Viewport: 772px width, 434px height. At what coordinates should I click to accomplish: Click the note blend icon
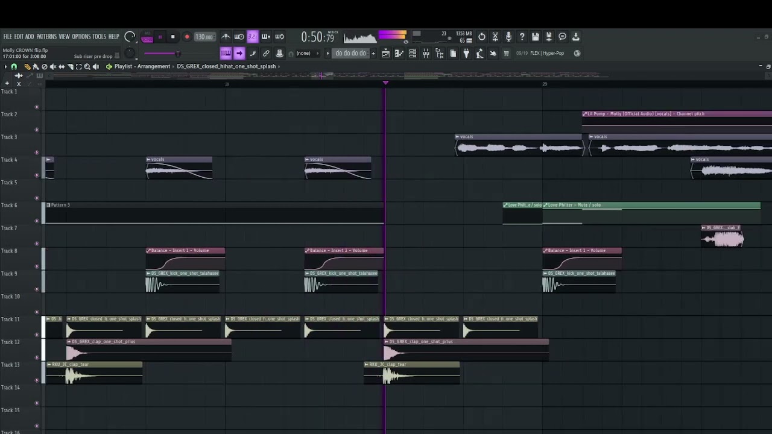tap(253, 53)
